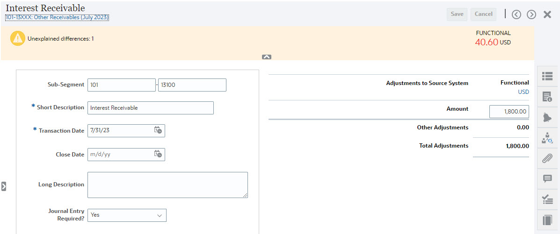560x234 pixels.
Task: Click the Save button
Action: pos(457,14)
